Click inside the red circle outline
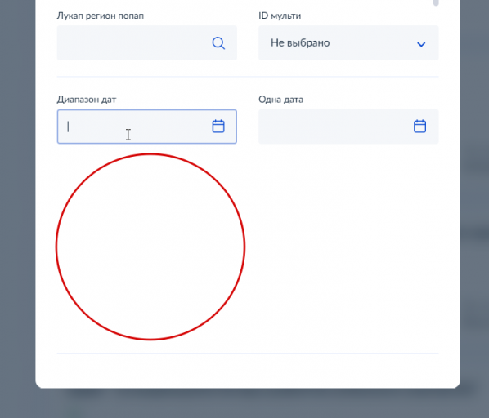The image size is (489, 418). pos(150,247)
